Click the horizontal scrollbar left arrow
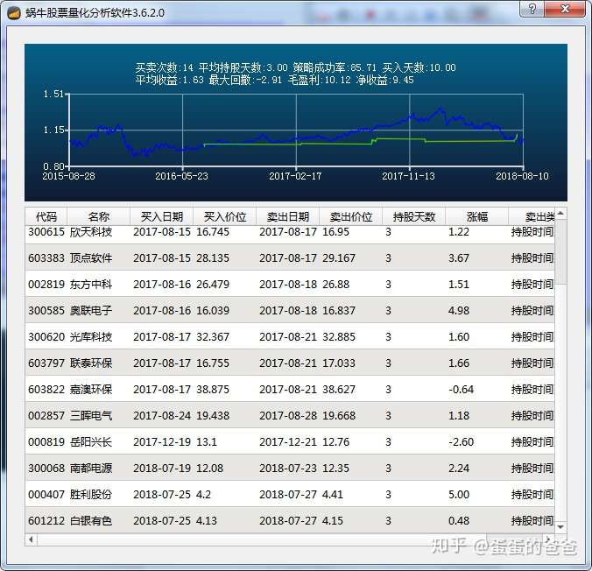592x571 pixels. pyautogui.click(x=31, y=539)
